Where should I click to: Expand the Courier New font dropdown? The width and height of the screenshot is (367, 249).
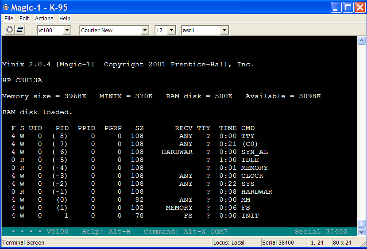(145, 30)
